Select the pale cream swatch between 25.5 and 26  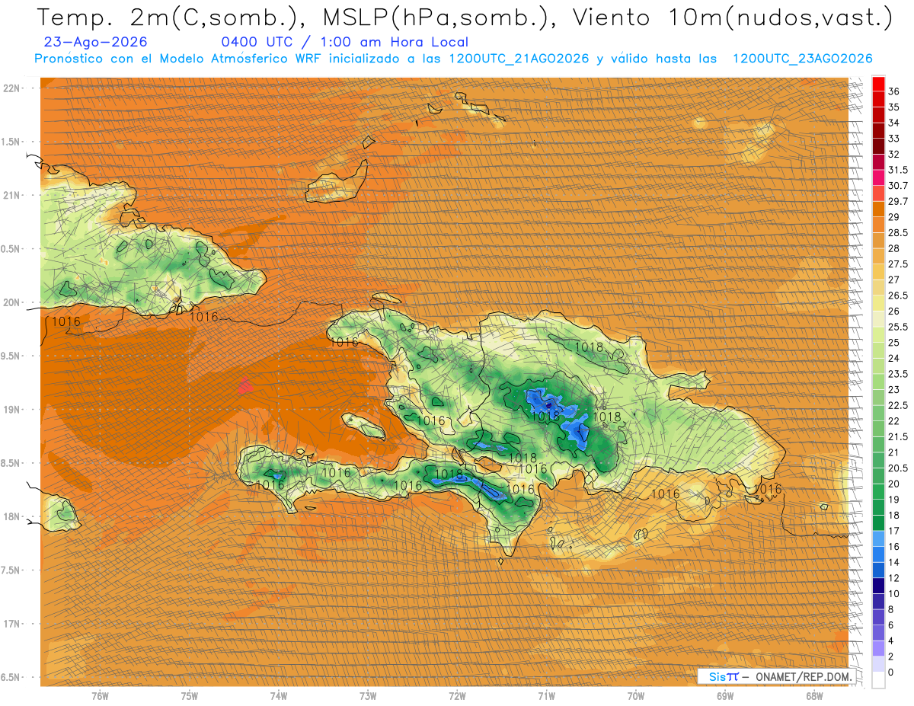point(878,319)
